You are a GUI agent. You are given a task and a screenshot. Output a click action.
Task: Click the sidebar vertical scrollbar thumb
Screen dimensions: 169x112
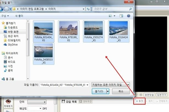[28, 39]
